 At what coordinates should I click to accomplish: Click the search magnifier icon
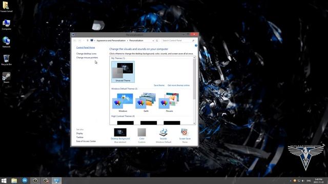click(193, 40)
